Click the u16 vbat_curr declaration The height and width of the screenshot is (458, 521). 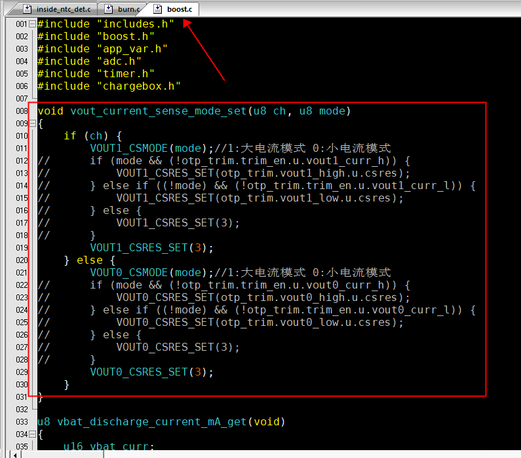(109, 446)
